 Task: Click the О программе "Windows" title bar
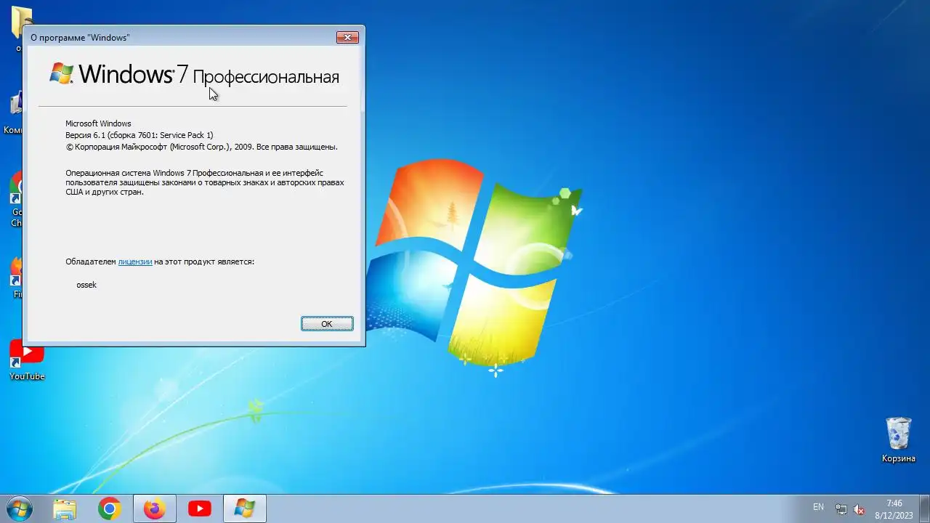(182, 37)
